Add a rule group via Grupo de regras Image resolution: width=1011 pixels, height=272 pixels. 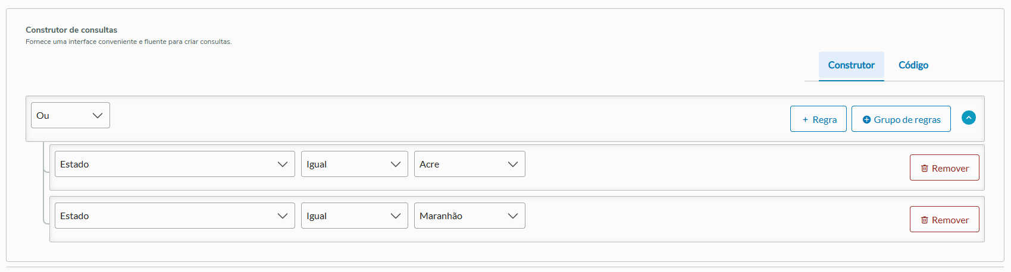click(901, 119)
